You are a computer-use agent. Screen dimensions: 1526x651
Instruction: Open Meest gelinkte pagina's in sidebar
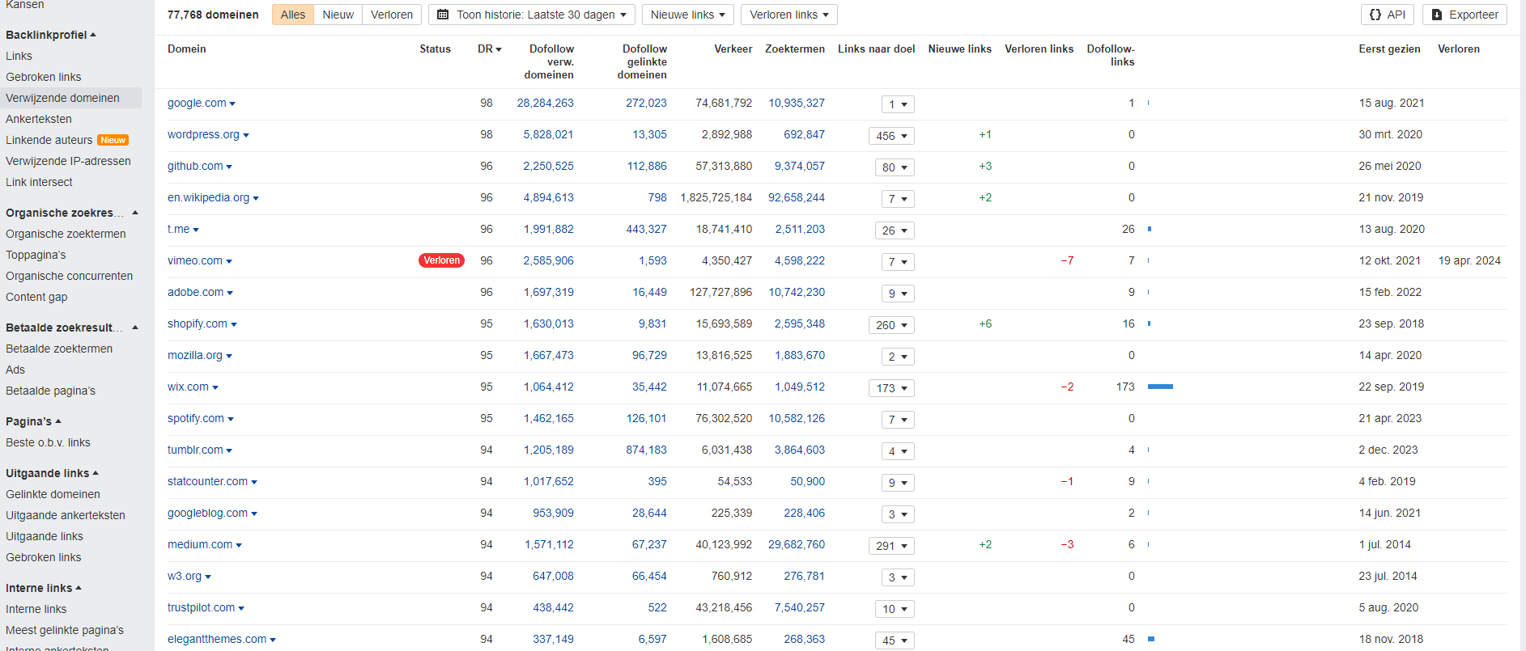65,630
